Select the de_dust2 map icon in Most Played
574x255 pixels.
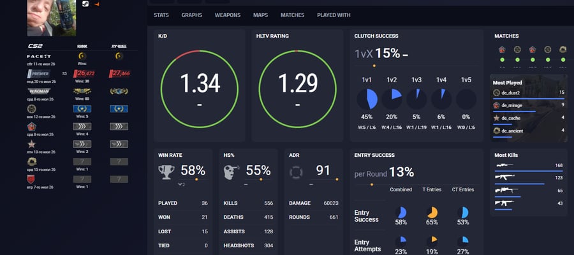coord(496,92)
